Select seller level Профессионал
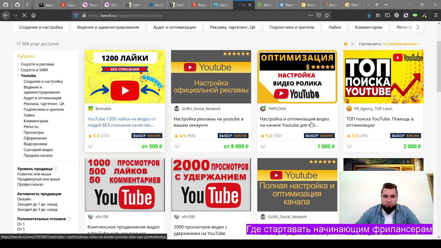The height and width of the screenshot is (248, 441). [x=30, y=184]
